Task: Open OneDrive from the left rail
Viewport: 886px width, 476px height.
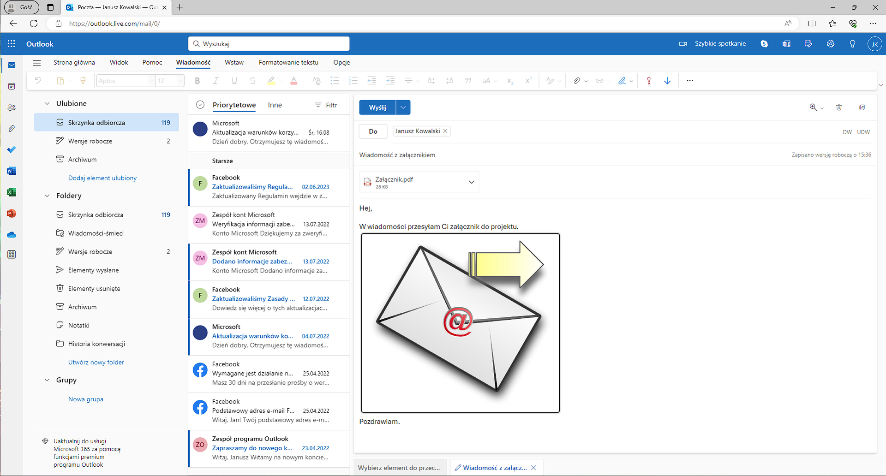Action: [x=12, y=235]
